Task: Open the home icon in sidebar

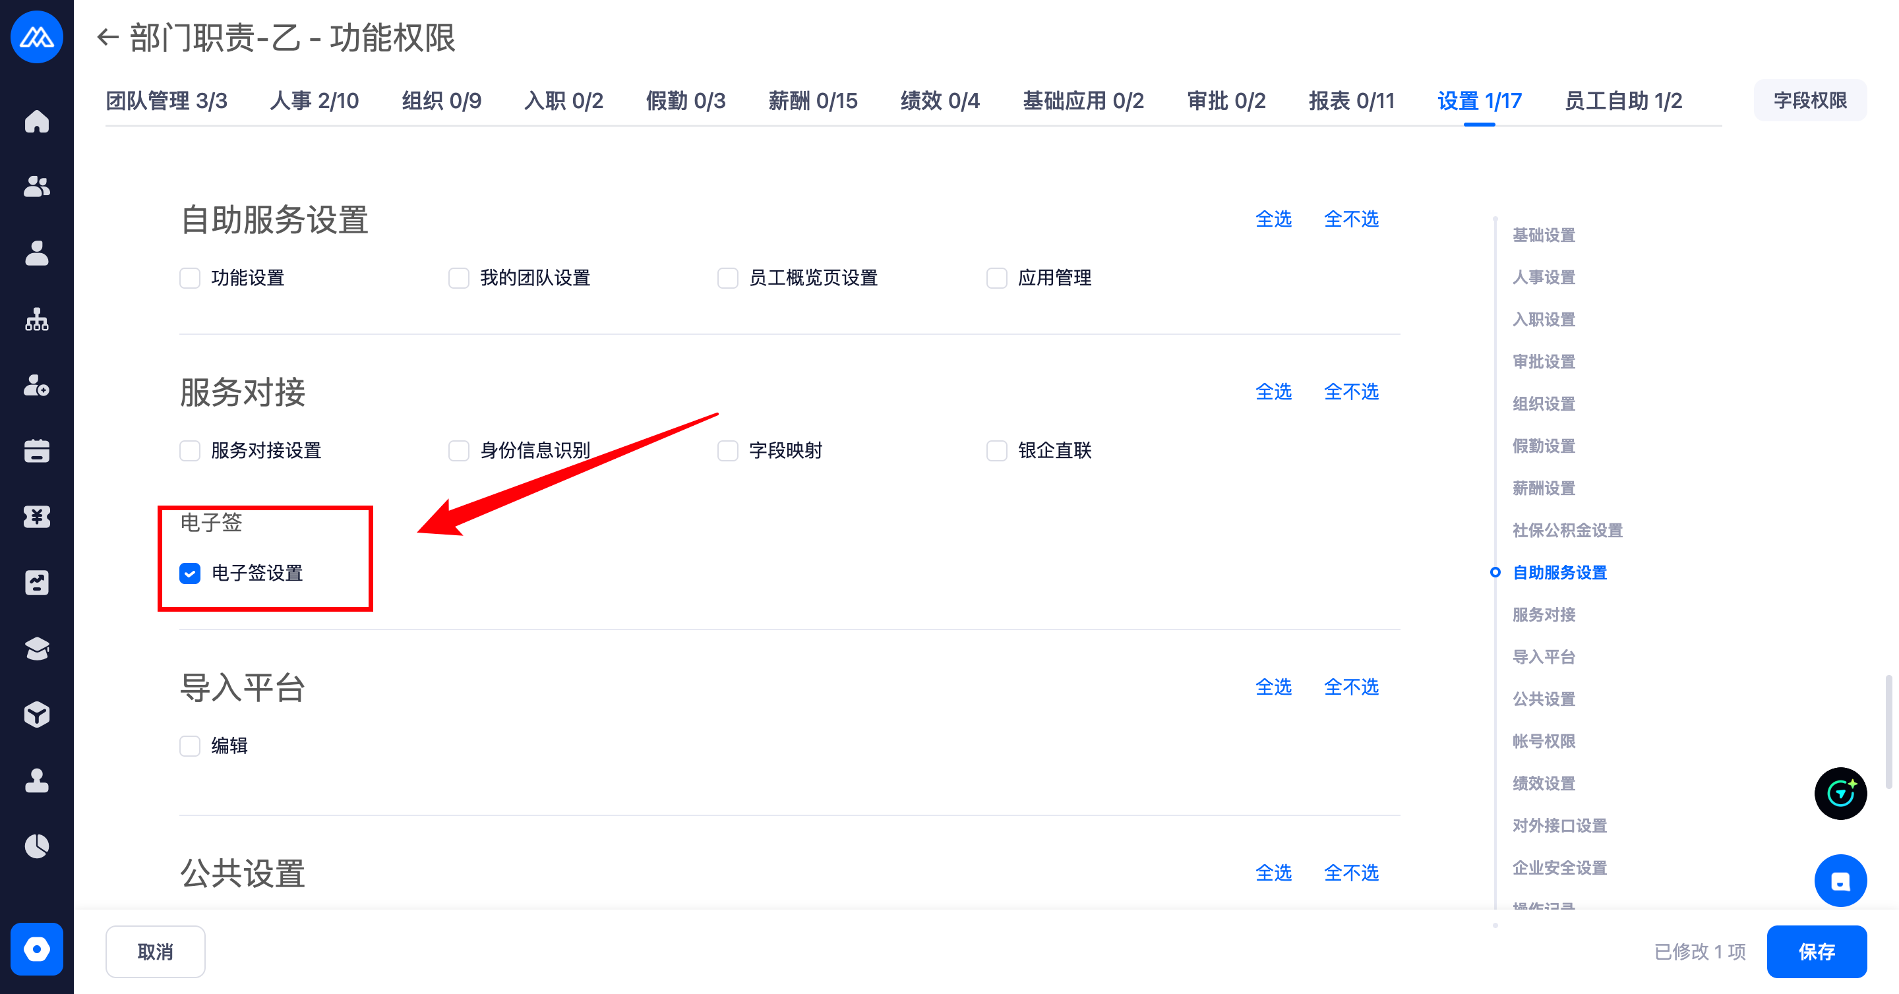Action: coord(37,121)
